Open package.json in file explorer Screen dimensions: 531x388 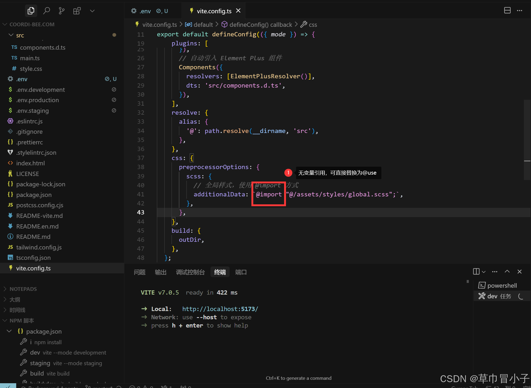[62, 195]
